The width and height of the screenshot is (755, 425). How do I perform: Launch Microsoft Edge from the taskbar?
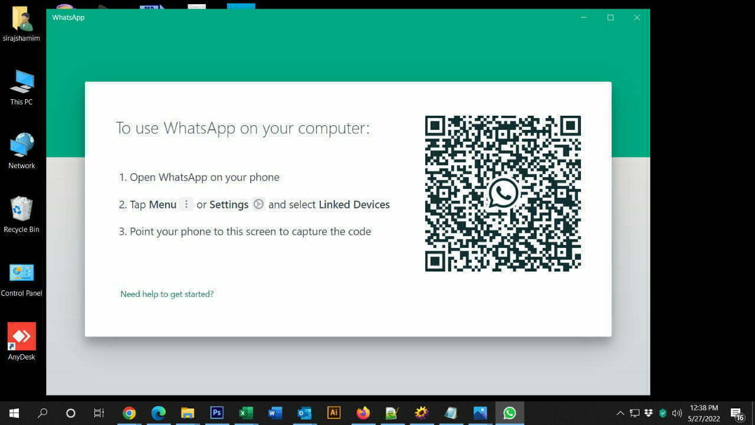pyautogui.click(x=158, y=413)
